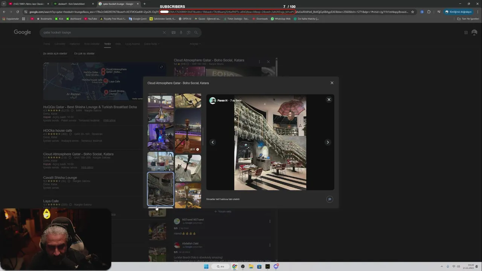Switch to the Yerler results tab
482x271 pixels.
coord(107,44)
